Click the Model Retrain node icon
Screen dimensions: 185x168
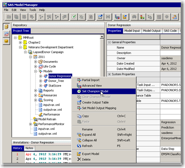tap(35, 119)
